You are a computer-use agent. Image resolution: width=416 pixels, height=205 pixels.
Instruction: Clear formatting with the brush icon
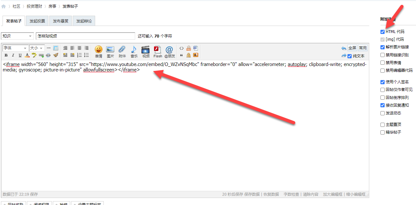coord(56,55)
